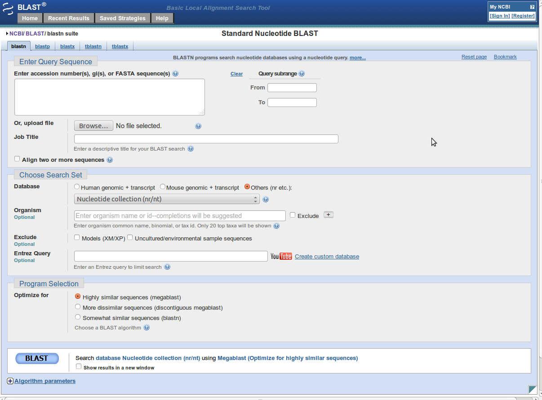Select Somewhat similar sequences (blastn)
The height and width of the screenshot is (400, 542).
click(78, 317)
